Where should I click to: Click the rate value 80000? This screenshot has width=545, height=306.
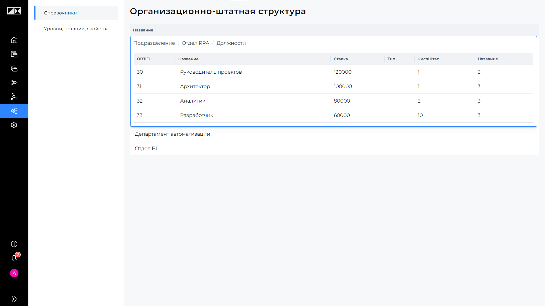coord(342,101)
